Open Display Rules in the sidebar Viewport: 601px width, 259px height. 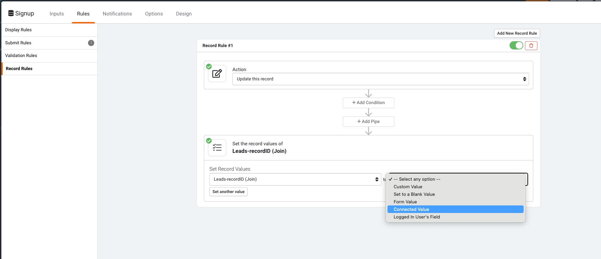click(50, 30)
